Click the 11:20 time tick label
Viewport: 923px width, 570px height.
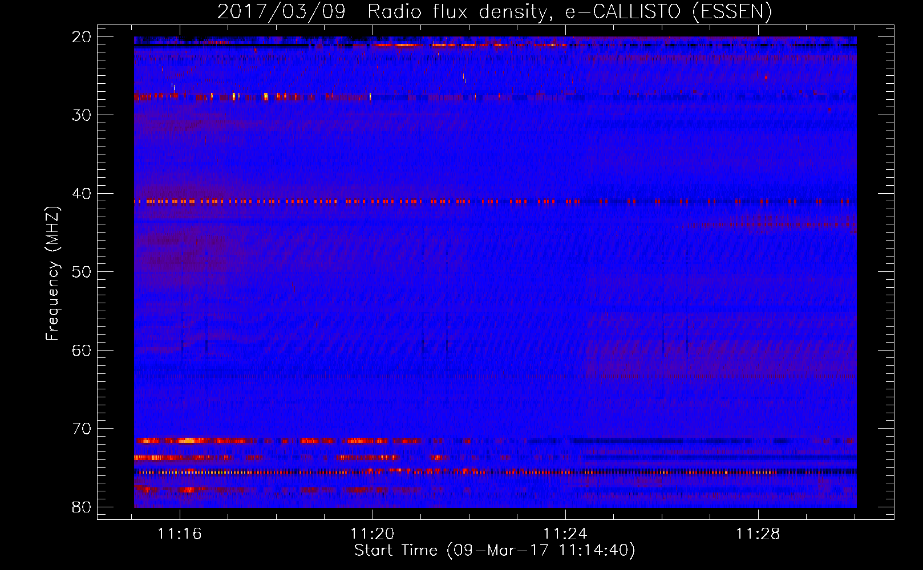point(373,534)
